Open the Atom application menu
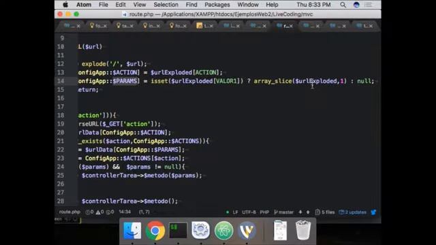The width and height of the screenshot is (436, 245). (x=84, y=5)
